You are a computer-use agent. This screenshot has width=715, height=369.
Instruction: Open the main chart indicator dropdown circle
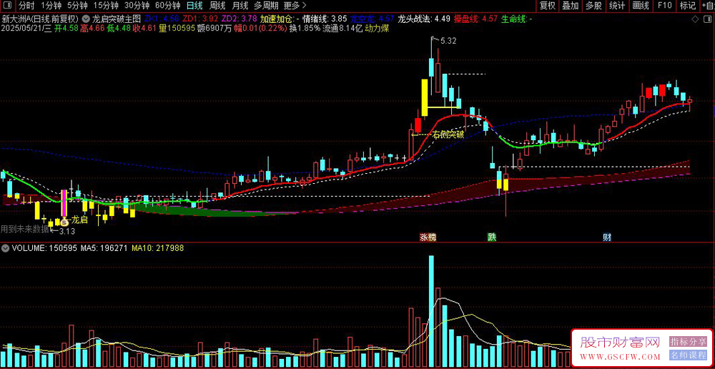(x=86, y=19)
